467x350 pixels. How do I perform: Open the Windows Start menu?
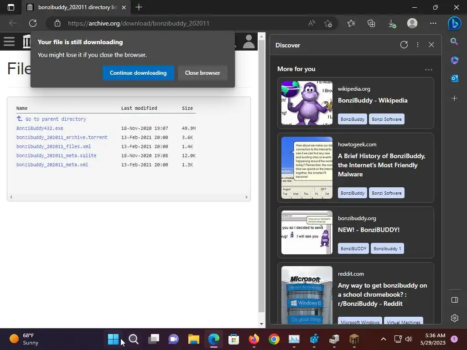click(113, 339)
